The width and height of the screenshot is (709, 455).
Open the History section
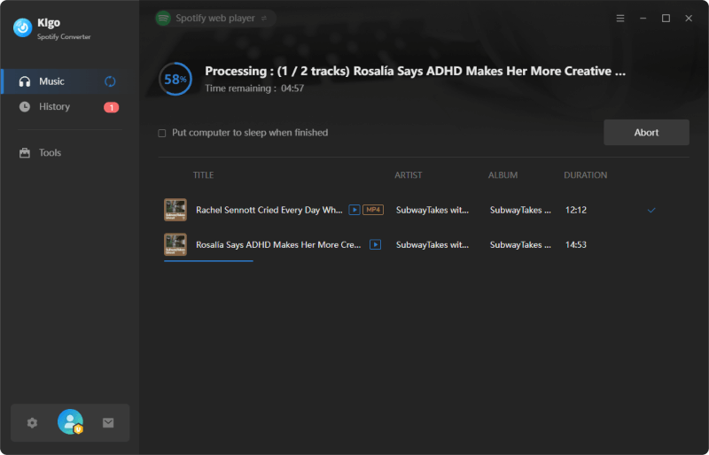click(70, 106)
